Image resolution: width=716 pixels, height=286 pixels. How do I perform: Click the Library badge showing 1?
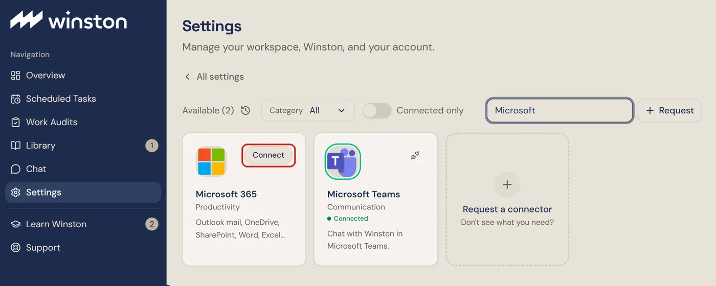[151, 146]
